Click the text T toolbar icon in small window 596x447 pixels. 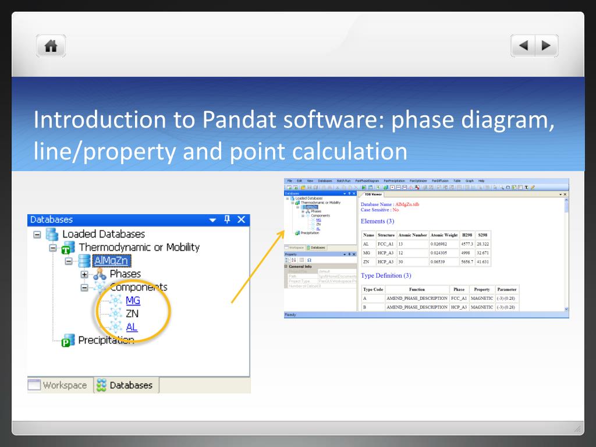526,187
